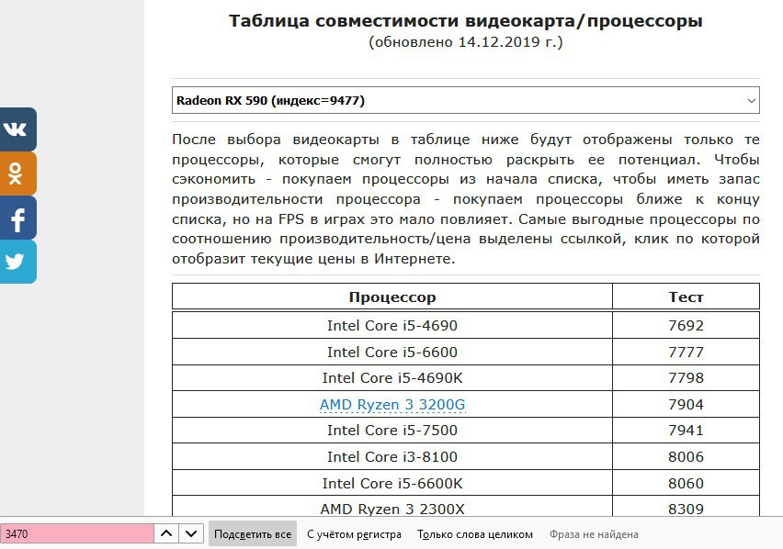Viewport: 783px width, 549px height.
Task: Share page on Twitter
Action: click(18, 262)
